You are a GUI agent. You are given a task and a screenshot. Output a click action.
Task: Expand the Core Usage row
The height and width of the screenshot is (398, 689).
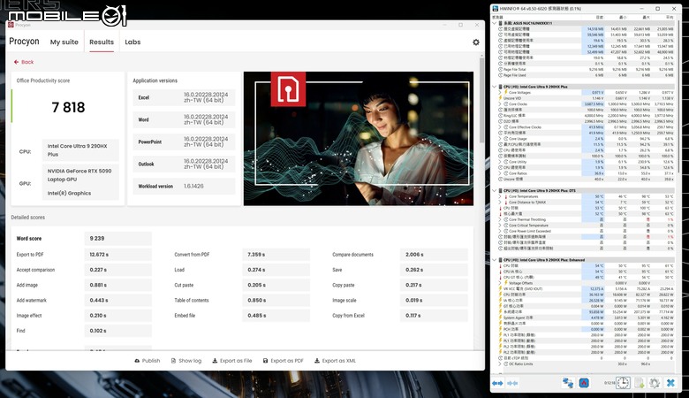pos(500,139)
